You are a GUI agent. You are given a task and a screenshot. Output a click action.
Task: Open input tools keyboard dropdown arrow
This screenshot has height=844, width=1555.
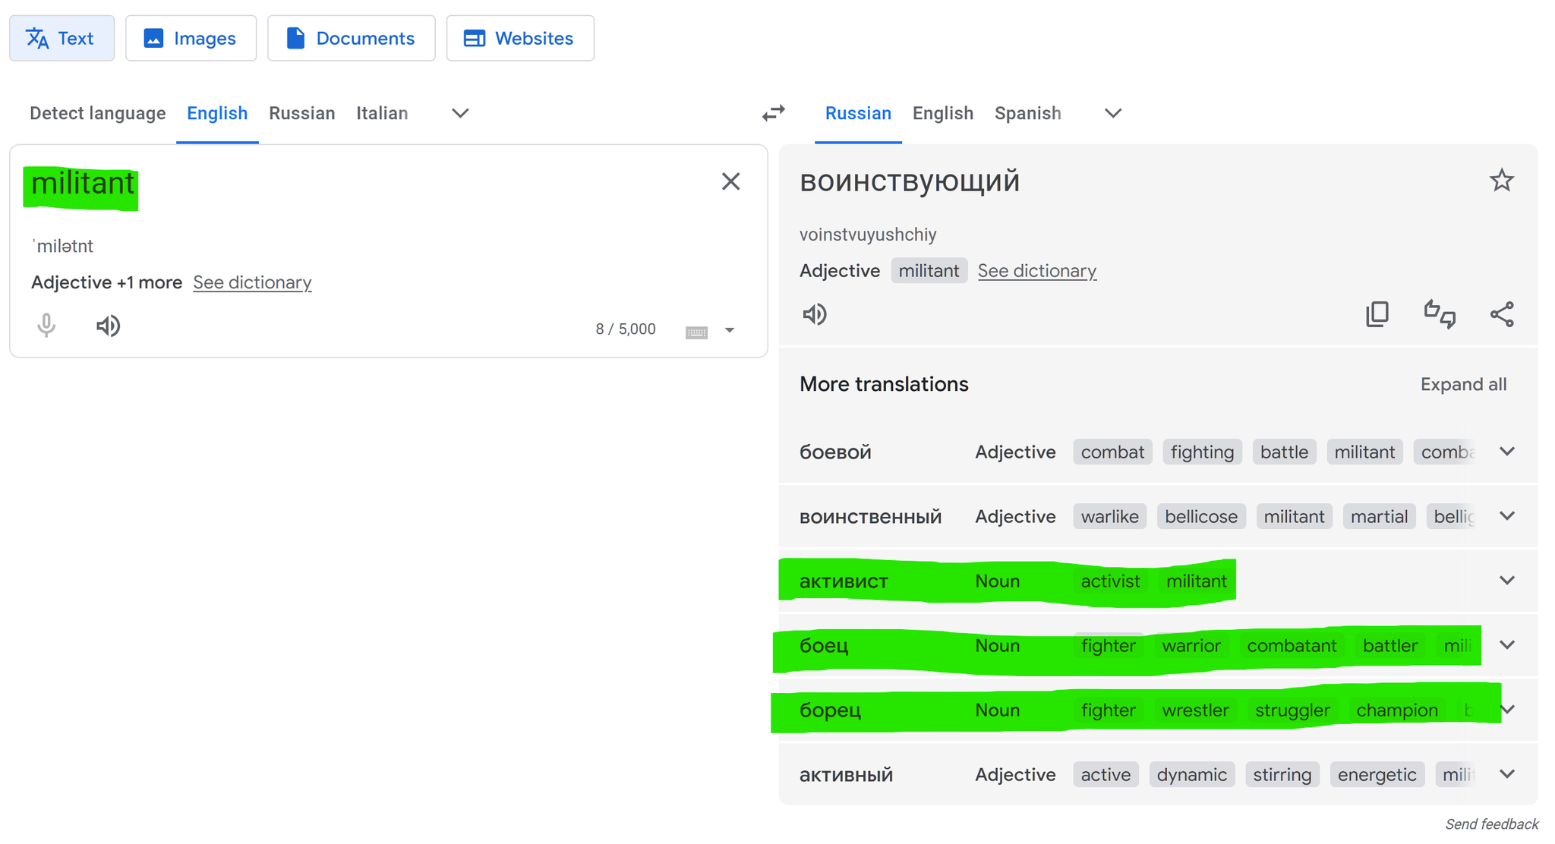click(730, 329)
